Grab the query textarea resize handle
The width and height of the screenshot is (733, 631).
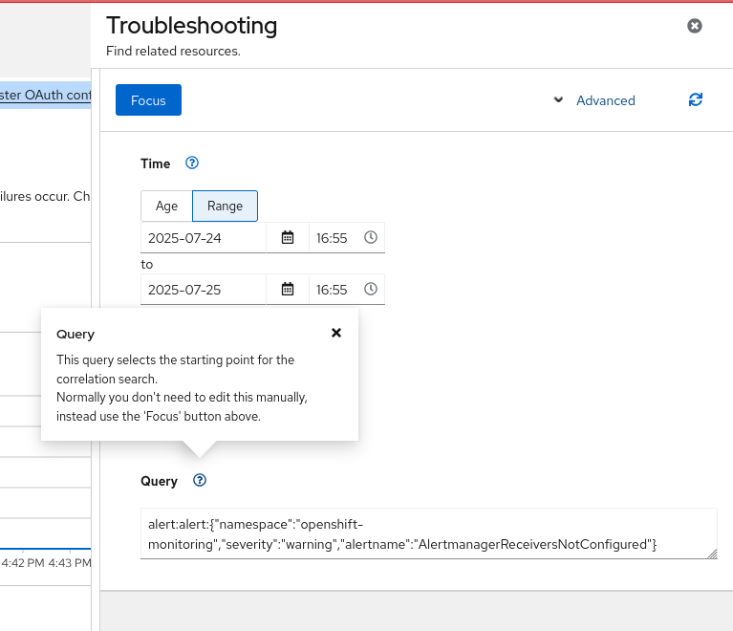712,554
